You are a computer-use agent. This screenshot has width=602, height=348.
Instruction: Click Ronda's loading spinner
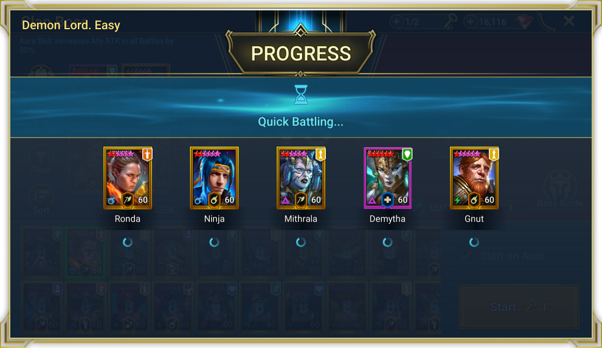[x=128, y=242]
